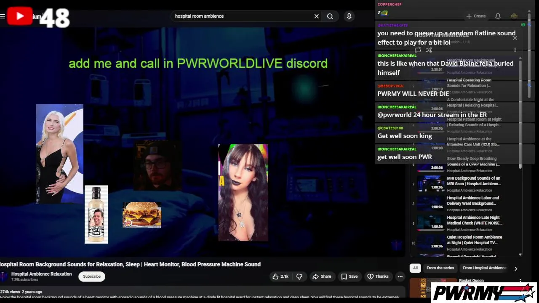Dislike the video

click(299, 276)
